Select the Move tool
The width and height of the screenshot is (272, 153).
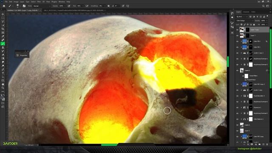click(3, 14)
